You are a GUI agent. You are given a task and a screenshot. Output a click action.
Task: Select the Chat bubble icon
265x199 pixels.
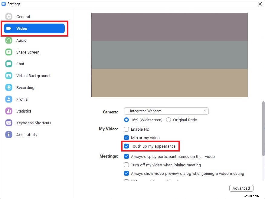tap(8, 64)
